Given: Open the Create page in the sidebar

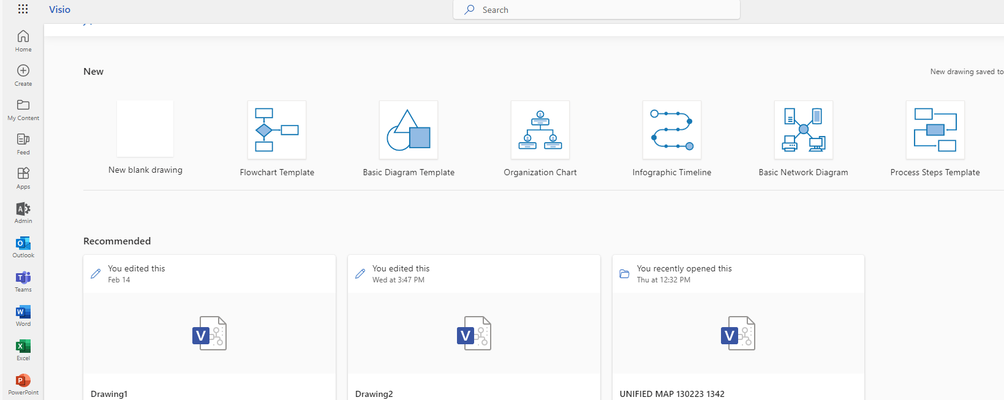Looking at the screenshot, I should pos(23,75).
